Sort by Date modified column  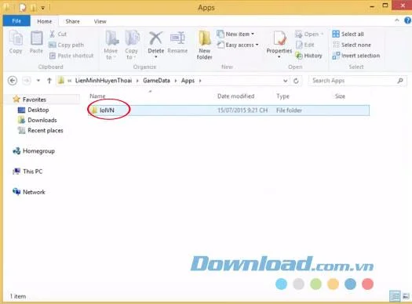coord(235,96)
